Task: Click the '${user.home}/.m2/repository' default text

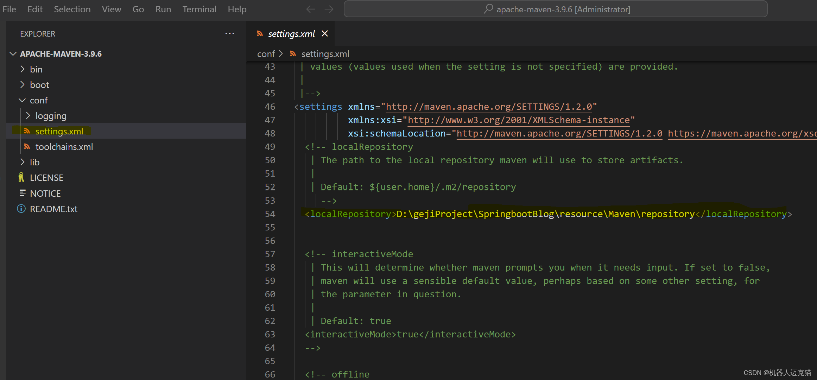Action: pos(443,187)
